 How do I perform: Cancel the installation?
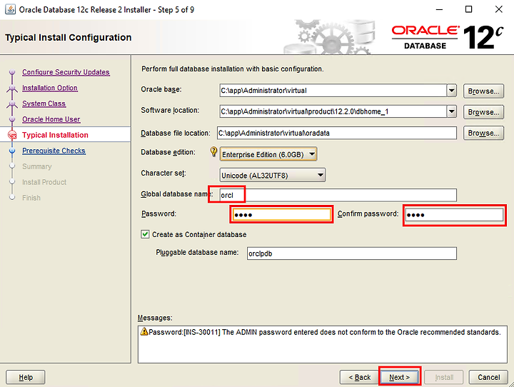(488, 377)
